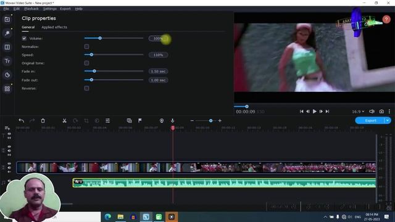Split clip with the scissors icon

coord(64,121)
